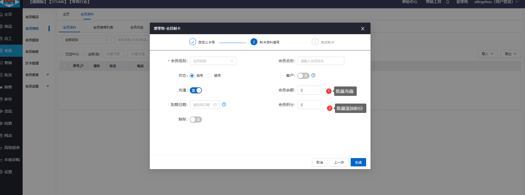Click the notification bell icon

[447, 2]
